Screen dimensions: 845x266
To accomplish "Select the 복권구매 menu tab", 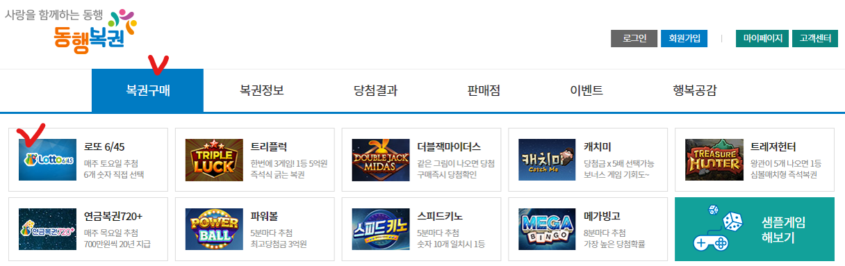I will [148, 90].
